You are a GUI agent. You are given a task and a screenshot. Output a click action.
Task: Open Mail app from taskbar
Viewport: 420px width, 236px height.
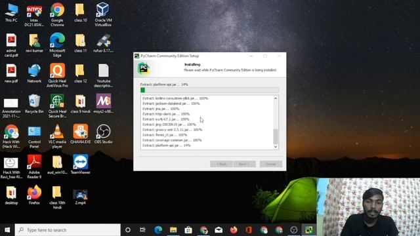pyautogui.click(x=219, y=230)
